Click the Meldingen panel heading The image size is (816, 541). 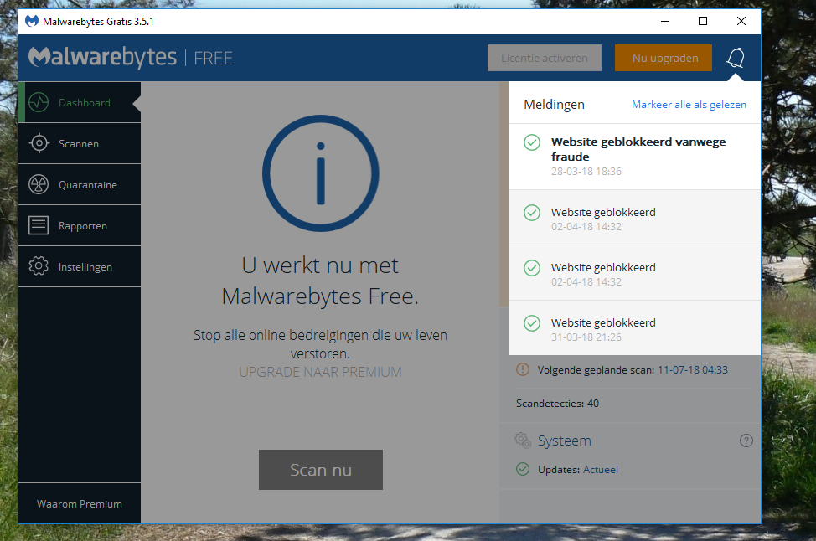click(x=555, y=105)
